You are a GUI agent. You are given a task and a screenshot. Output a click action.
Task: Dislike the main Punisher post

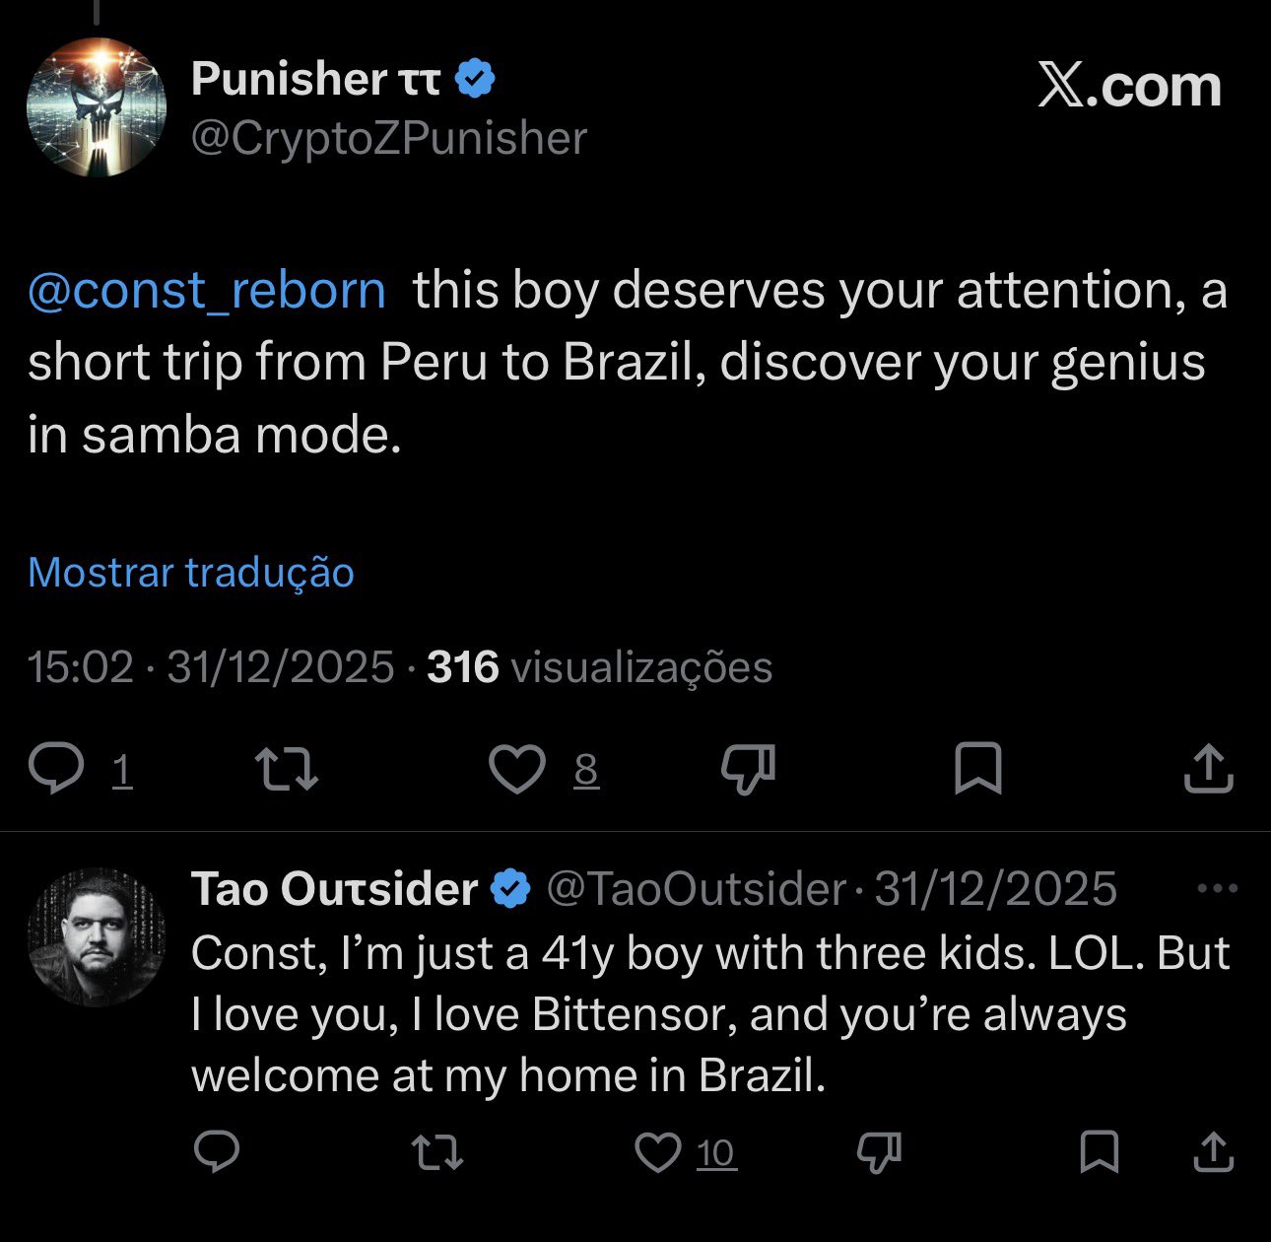tap(749, 769)
